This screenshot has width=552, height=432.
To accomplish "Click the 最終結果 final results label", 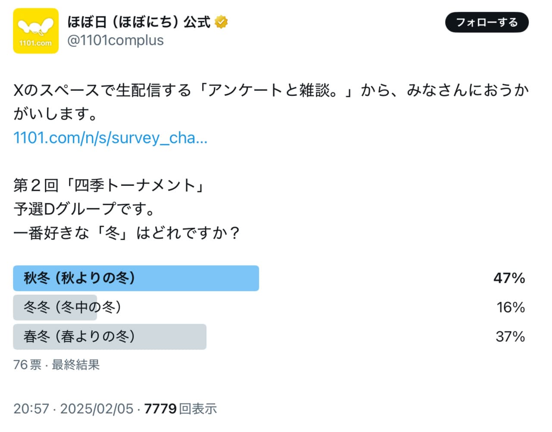I will 76,365.
